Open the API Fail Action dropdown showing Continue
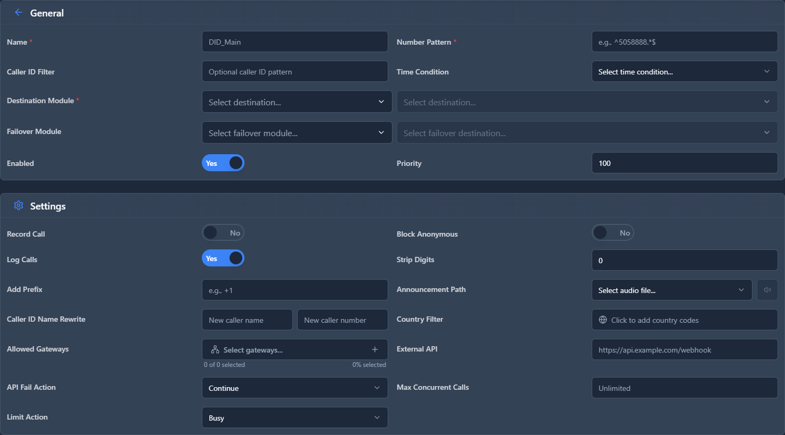This screenshot has height=435, width=785. click(295, 388)
